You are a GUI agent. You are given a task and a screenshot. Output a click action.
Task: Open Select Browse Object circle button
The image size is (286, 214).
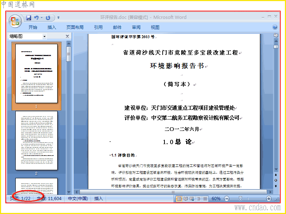[276, 180]
